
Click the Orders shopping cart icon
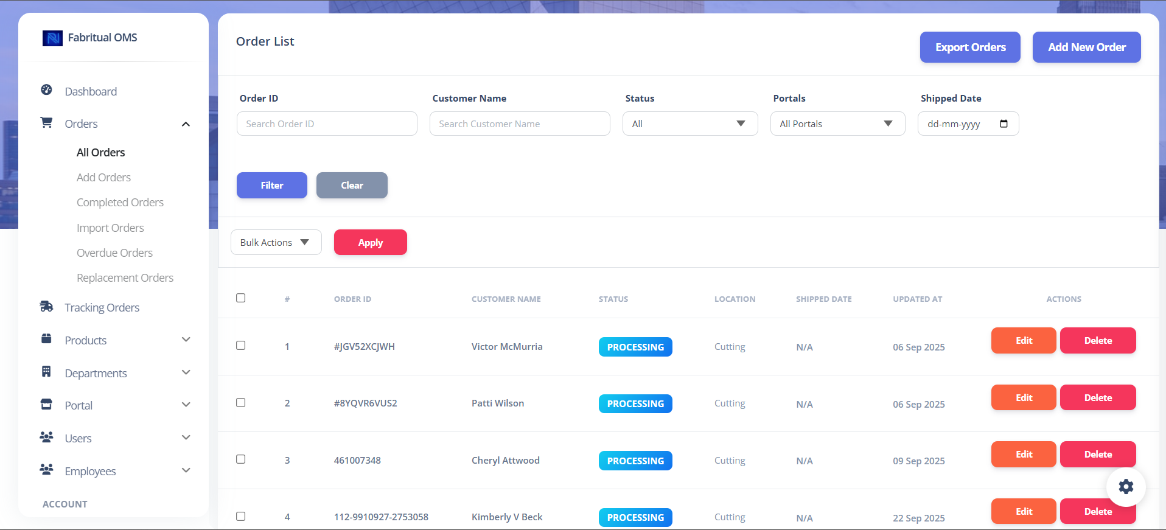(46, 122)
